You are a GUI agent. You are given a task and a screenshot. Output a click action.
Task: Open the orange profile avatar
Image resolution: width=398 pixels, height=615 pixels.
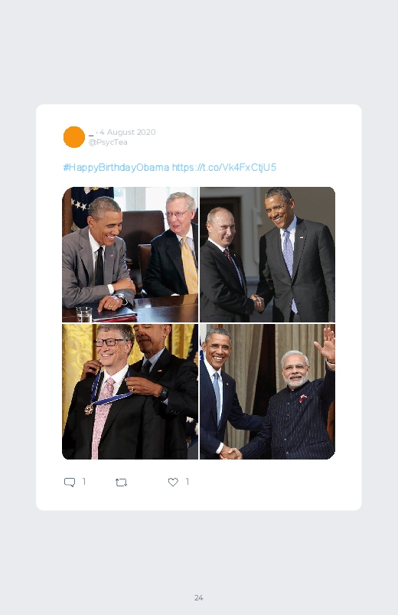click(x=74, y=137)
